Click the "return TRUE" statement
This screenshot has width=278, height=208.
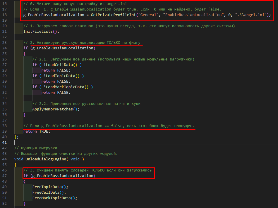37,131
